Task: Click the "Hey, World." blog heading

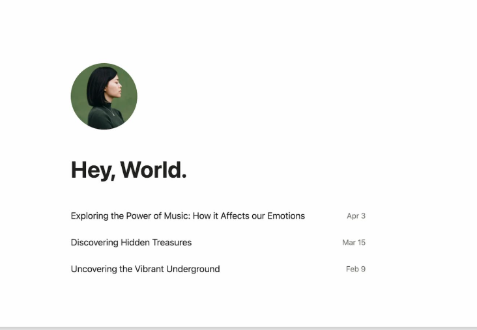Action: click(x=128, y=170)
